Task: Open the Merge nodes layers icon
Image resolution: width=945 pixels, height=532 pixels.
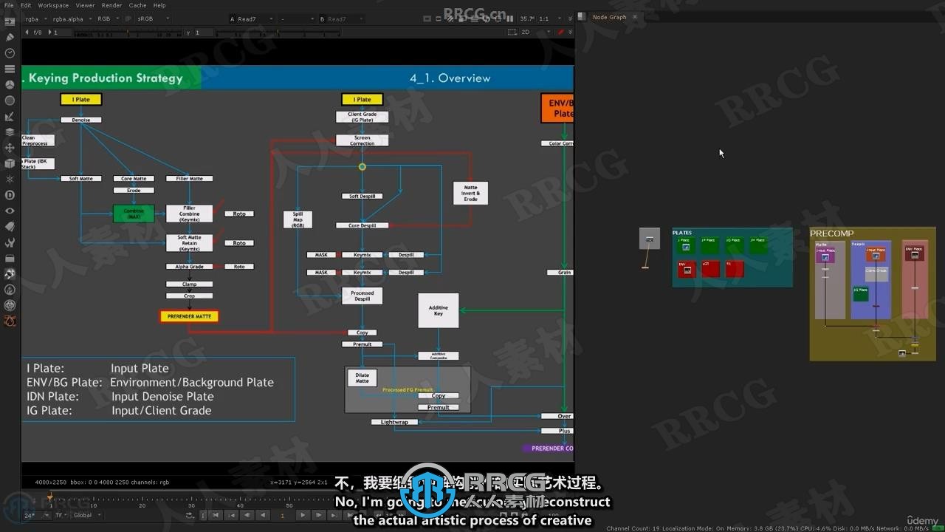Action: pos(10,132)
